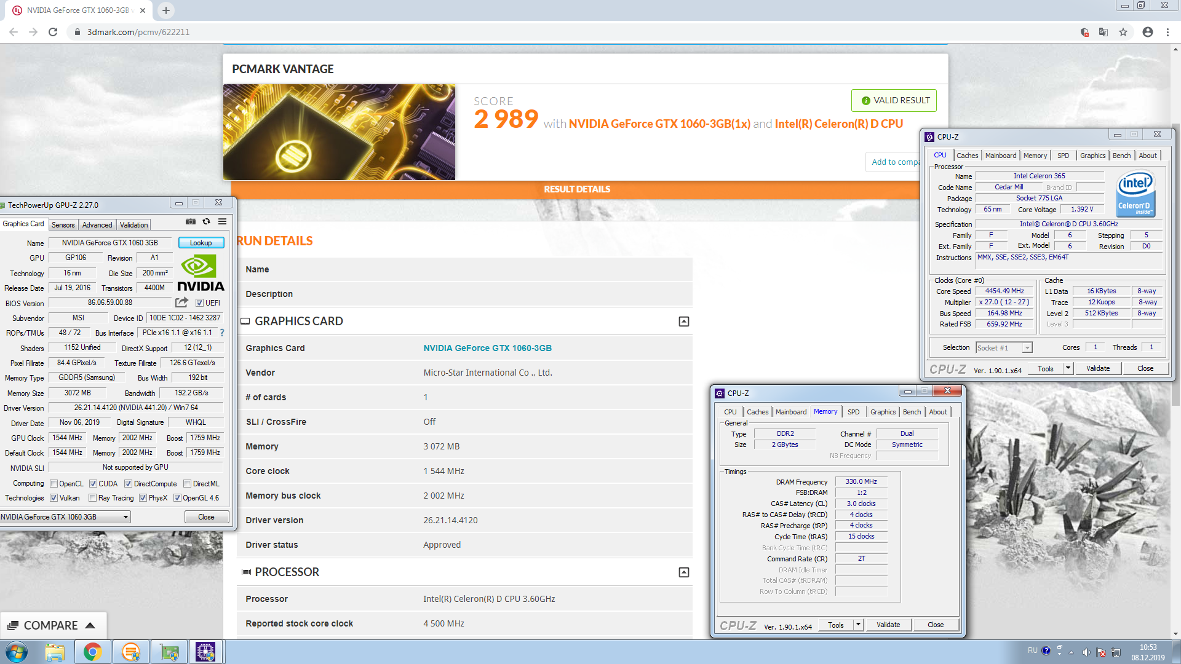
Task: Open Bench tab in upper CPU-Z window
Action: (x=1121, y=156)
